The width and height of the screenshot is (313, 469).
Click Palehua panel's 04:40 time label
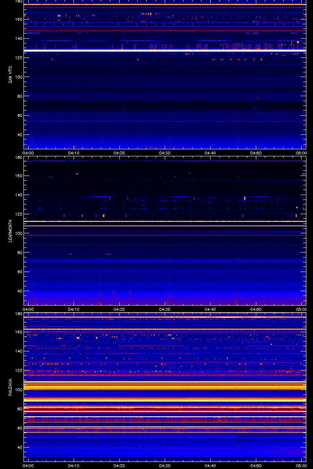coord(210,465)
